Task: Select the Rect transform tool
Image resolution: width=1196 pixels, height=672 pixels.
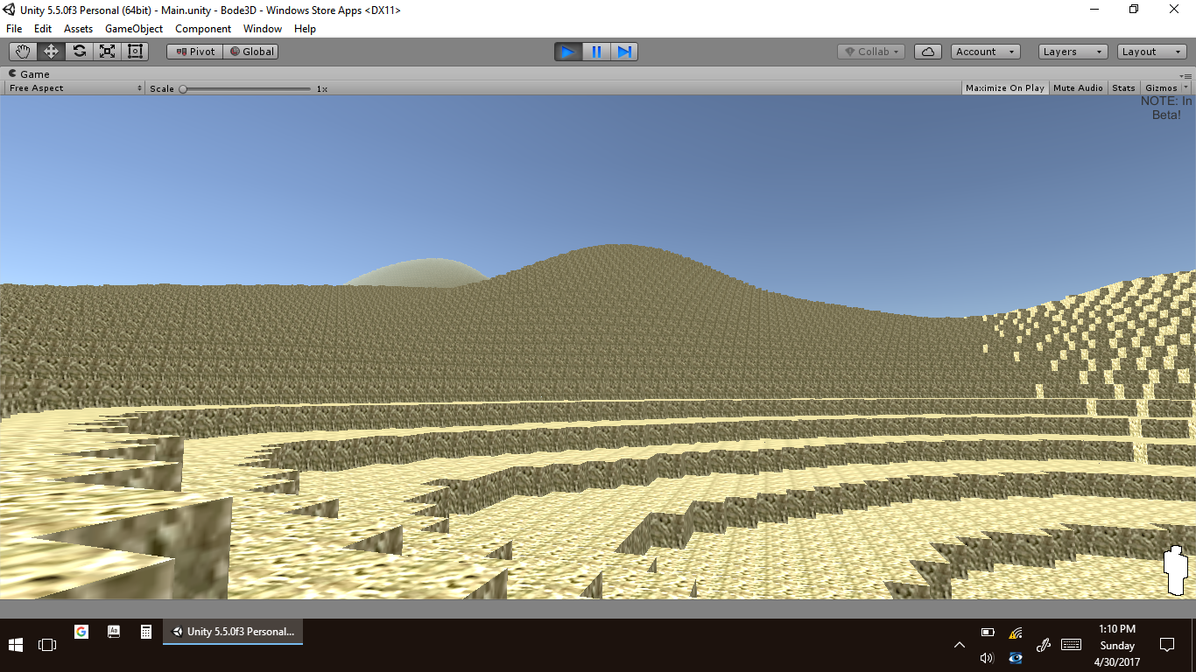Action: [x=135, y=52]
